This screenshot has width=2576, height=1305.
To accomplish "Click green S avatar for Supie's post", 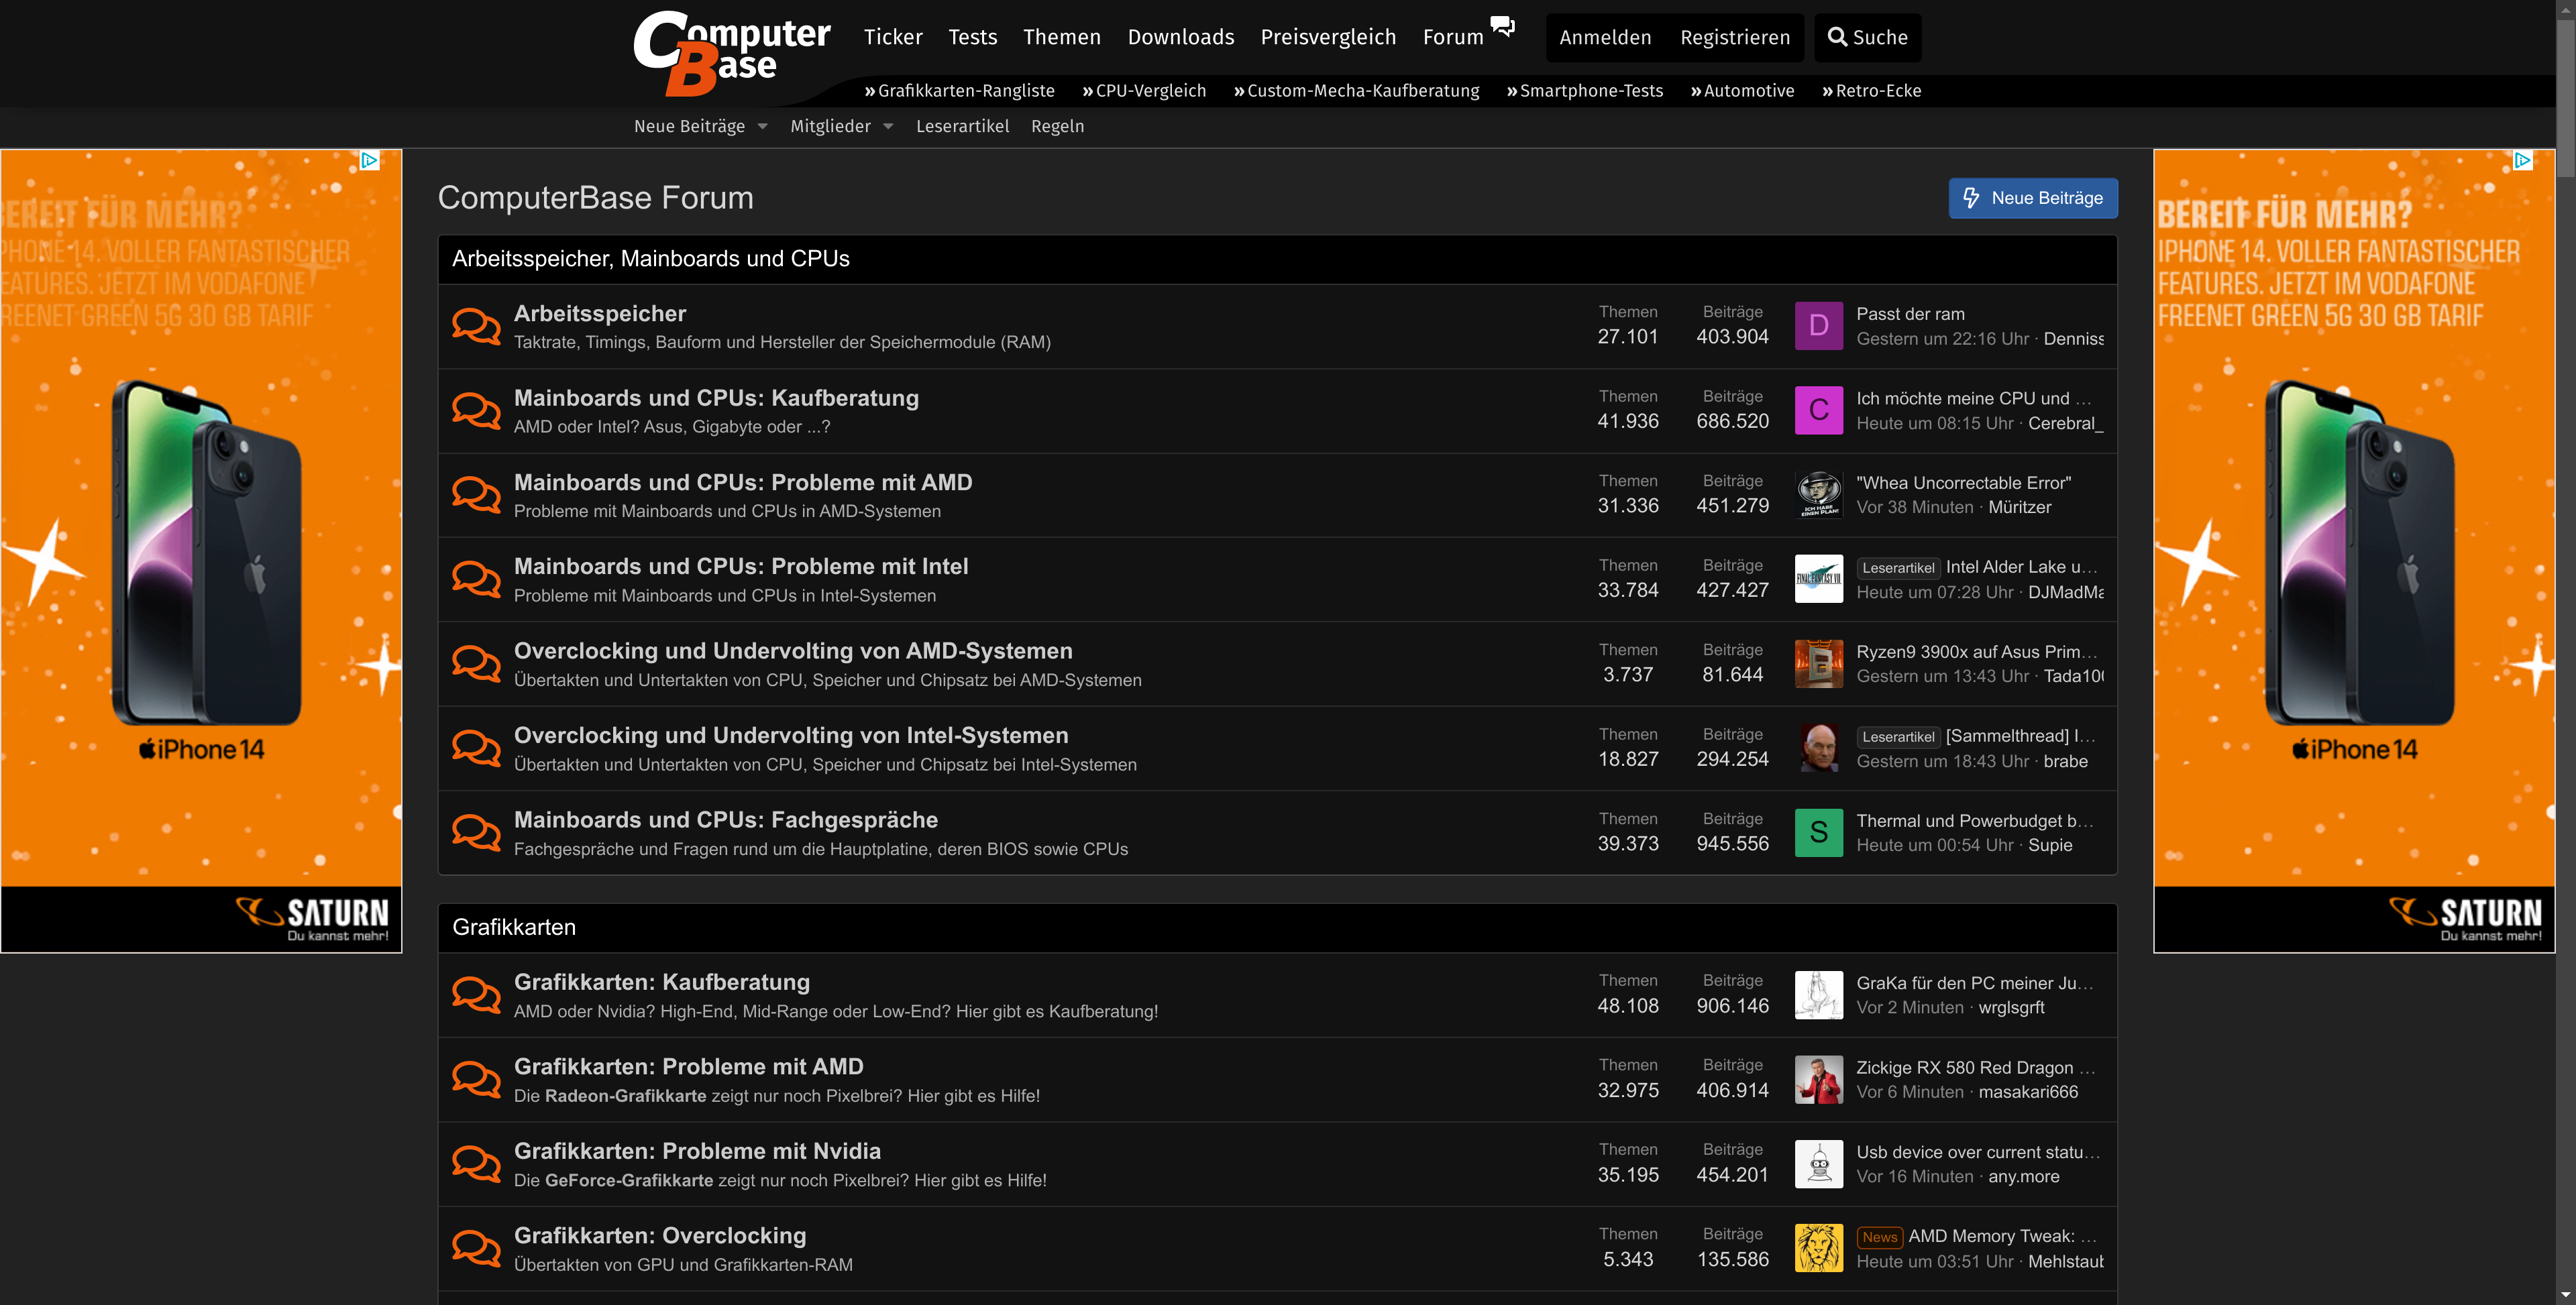I will [x=1818, y=832].
